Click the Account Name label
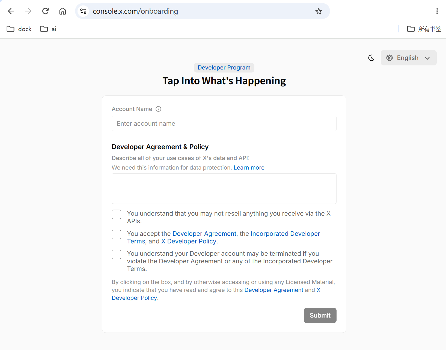 point(132,109)
